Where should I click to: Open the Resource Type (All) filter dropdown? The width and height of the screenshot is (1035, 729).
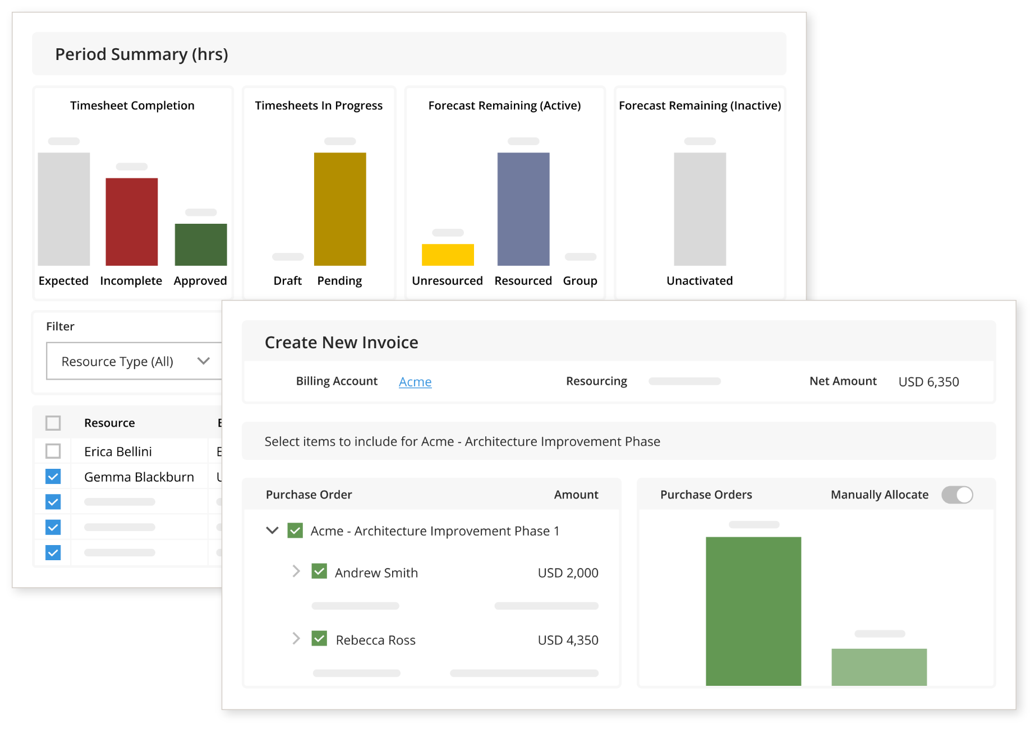[x=134, y=361]
